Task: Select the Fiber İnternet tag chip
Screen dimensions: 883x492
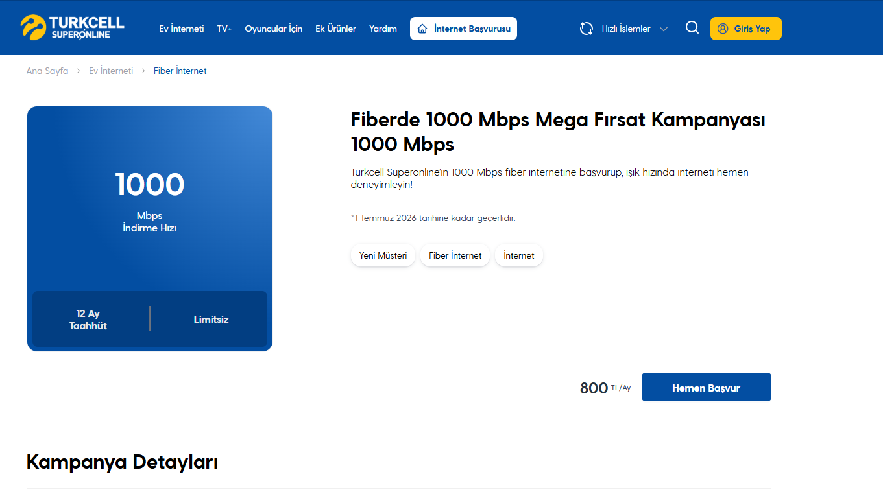Action: pos(455,255)
